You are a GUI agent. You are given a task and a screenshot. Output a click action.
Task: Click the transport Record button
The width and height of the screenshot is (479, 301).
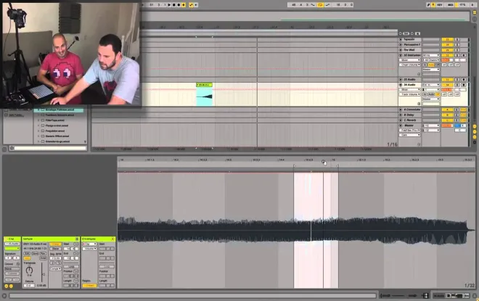pyautogui.click(x=179, y=5)
